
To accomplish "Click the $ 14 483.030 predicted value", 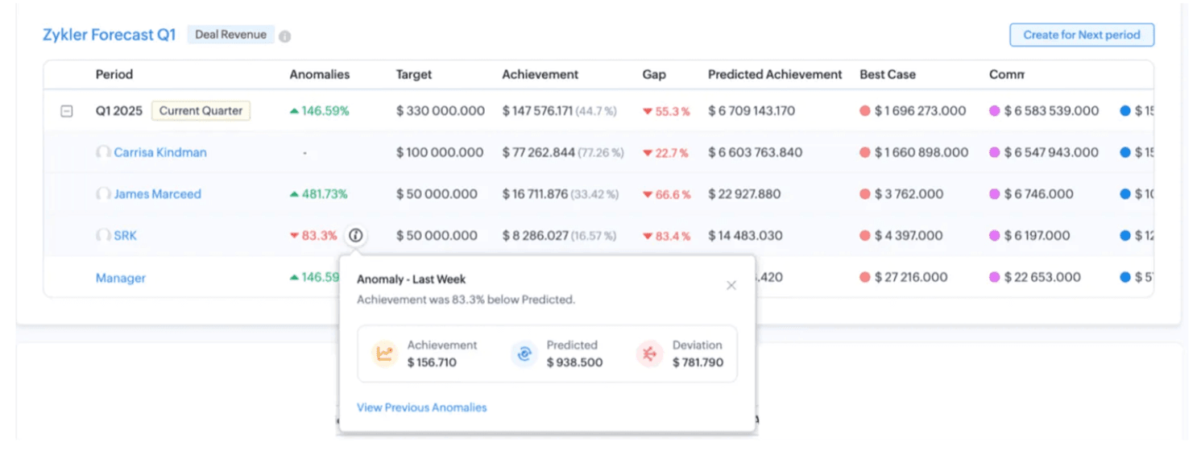I will [x=745, y=236].
